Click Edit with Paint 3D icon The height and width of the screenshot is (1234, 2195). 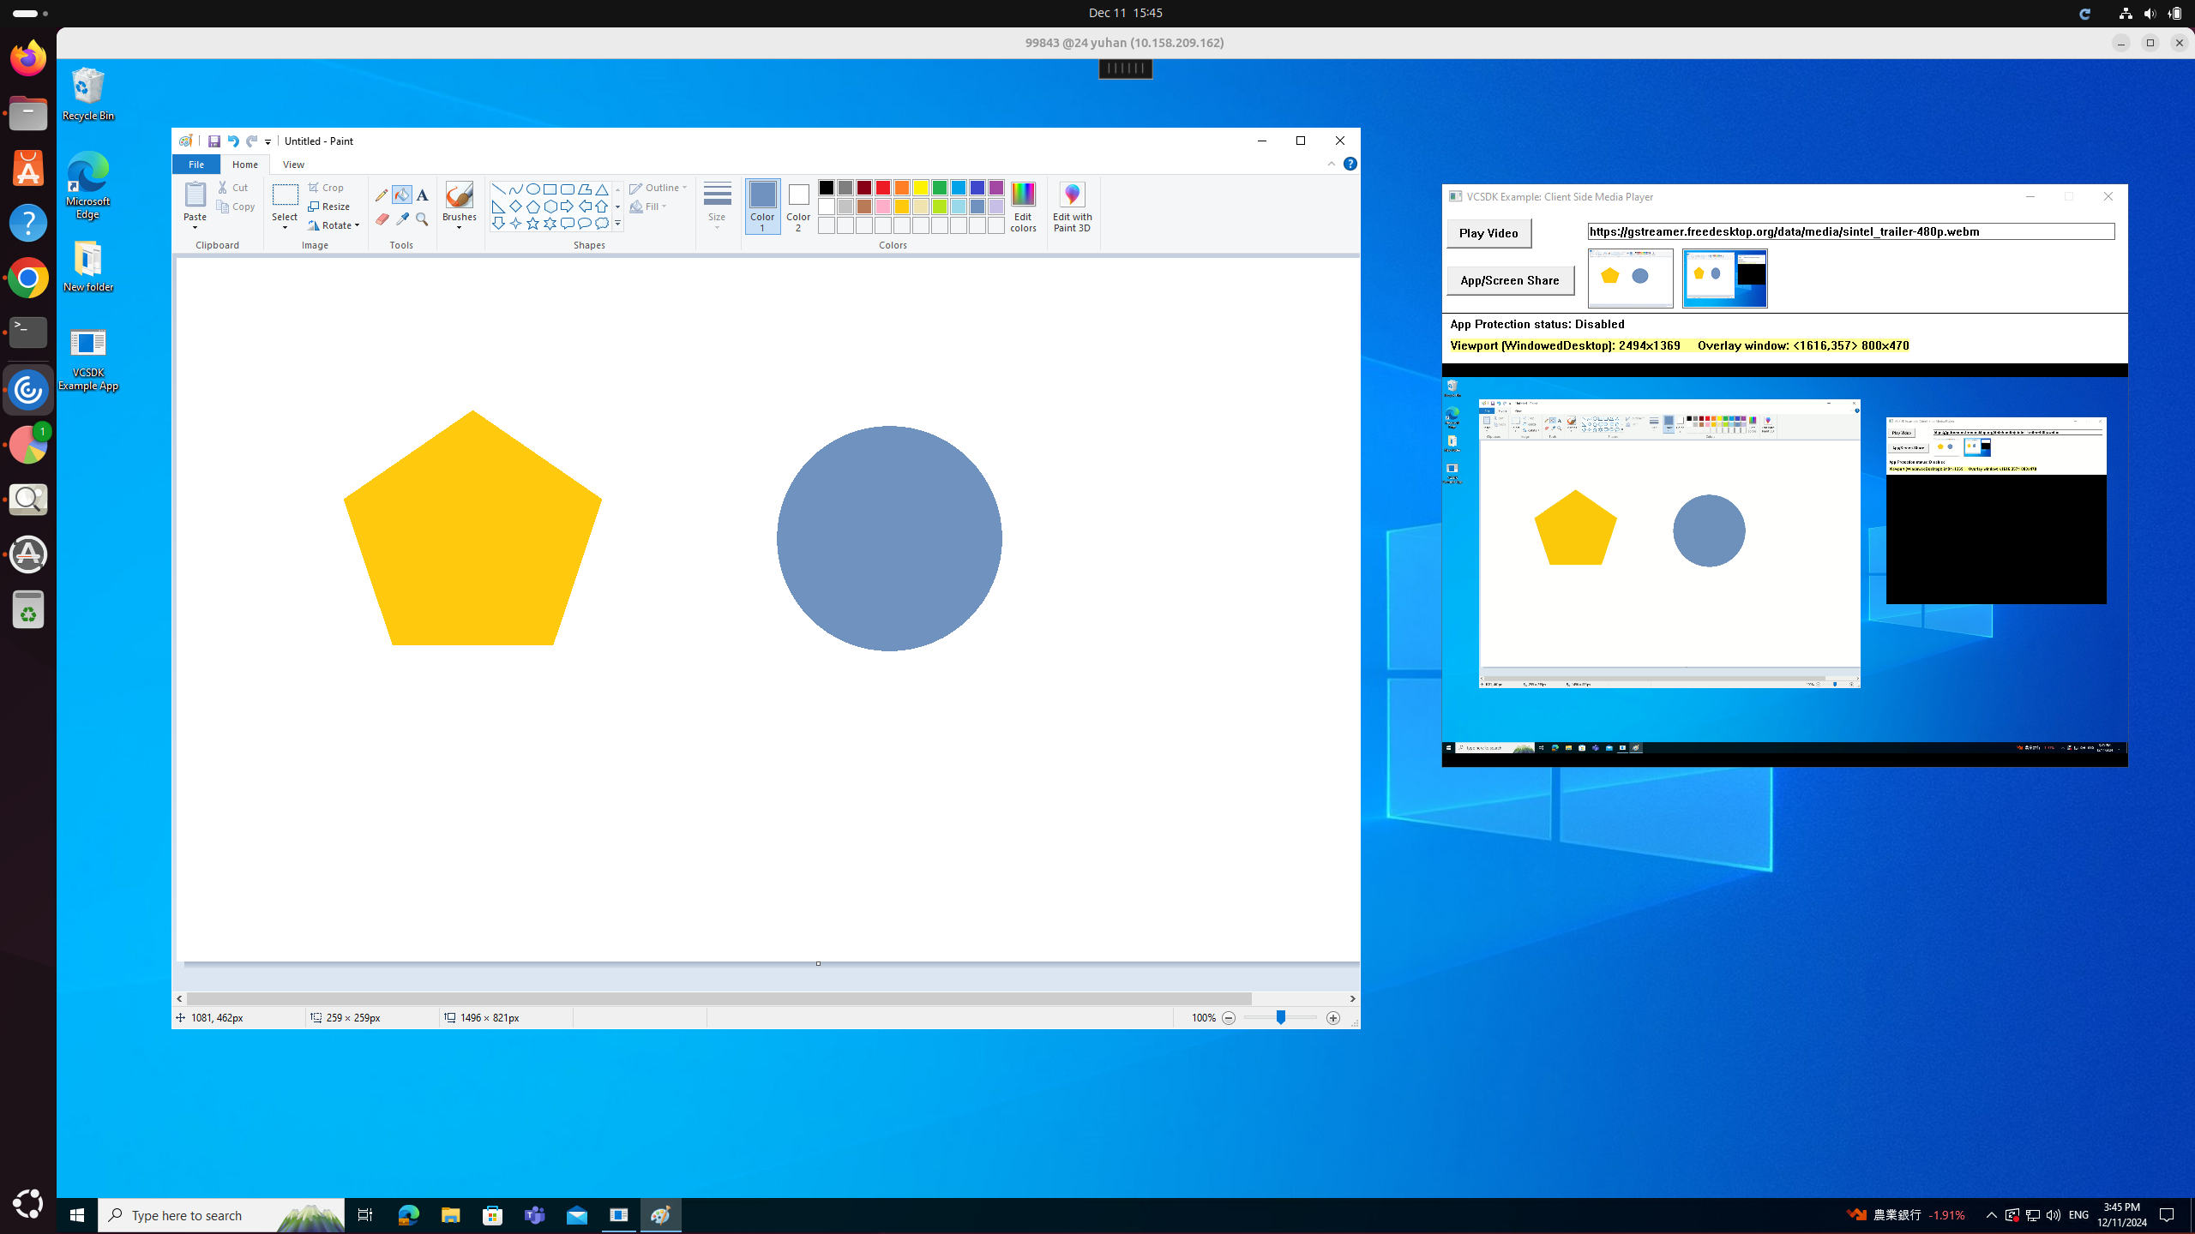click(x=1072, y=207)
